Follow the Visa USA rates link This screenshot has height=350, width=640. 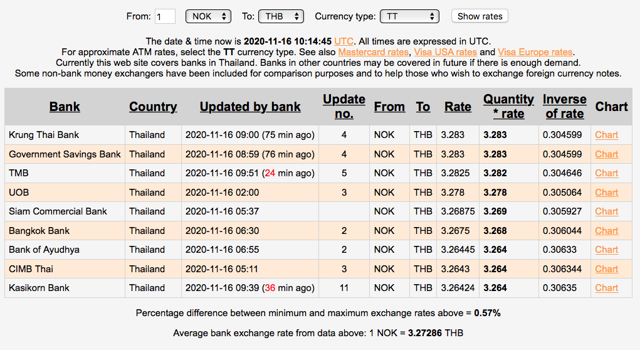tap(445, 52)
